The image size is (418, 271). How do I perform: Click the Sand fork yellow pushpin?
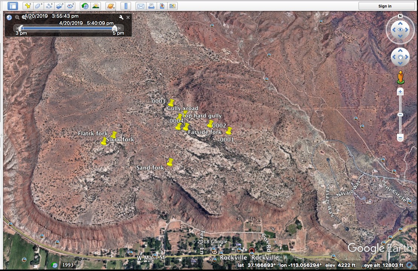click(x=170, y=162)
